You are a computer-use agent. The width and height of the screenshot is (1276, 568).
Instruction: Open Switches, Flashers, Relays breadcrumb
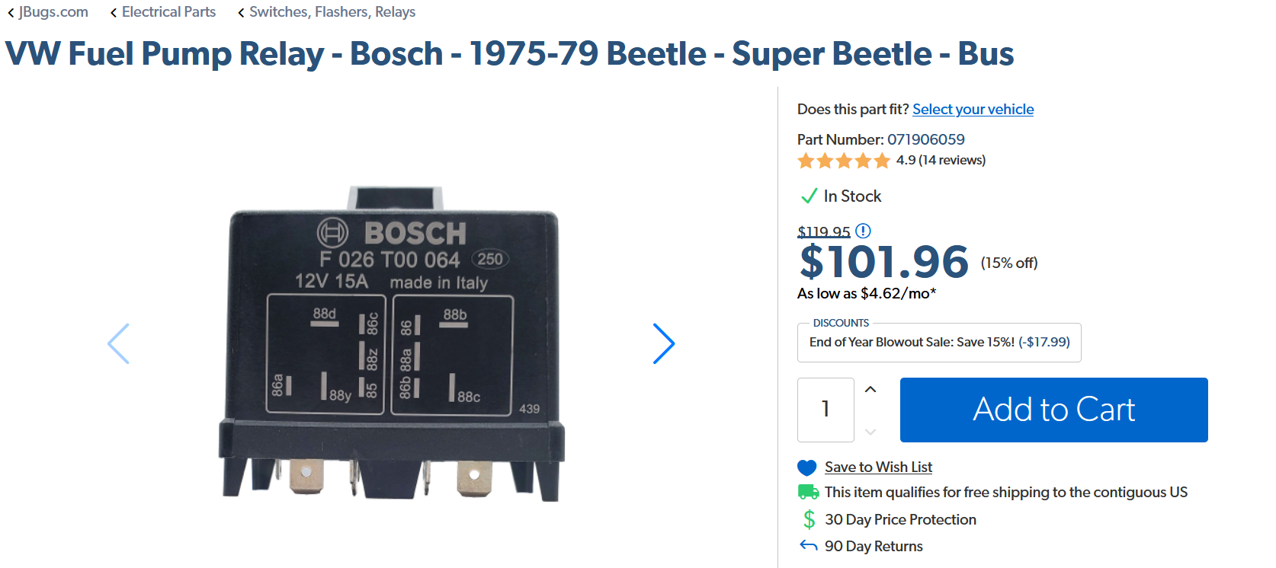[332, 12]
